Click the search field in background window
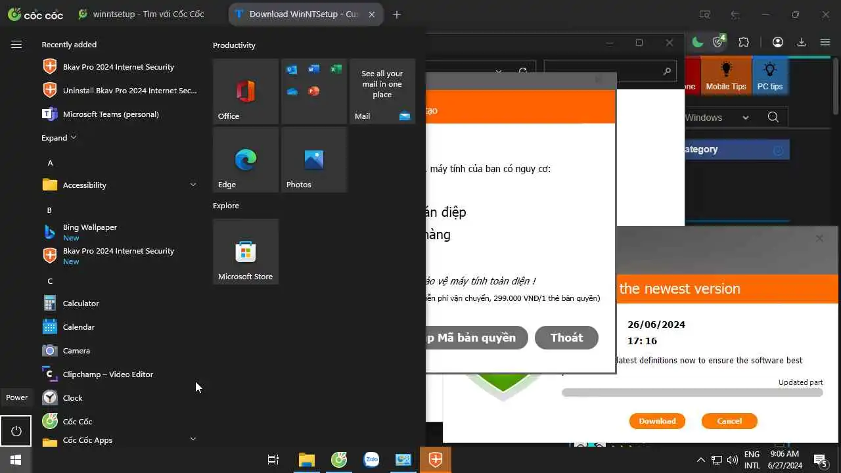841x473 pixels. 610,71
